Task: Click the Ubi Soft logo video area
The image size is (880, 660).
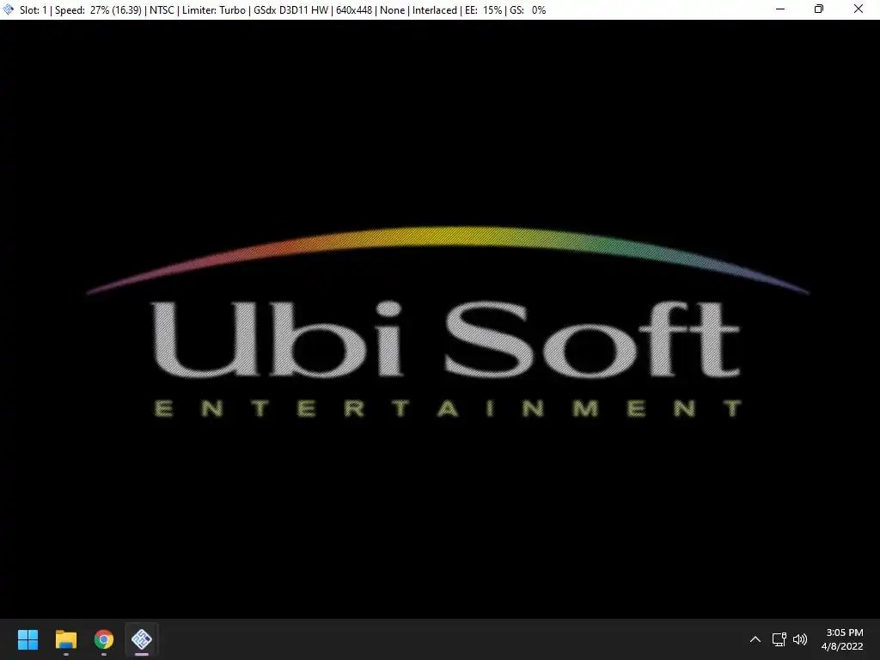Action: 440,320
